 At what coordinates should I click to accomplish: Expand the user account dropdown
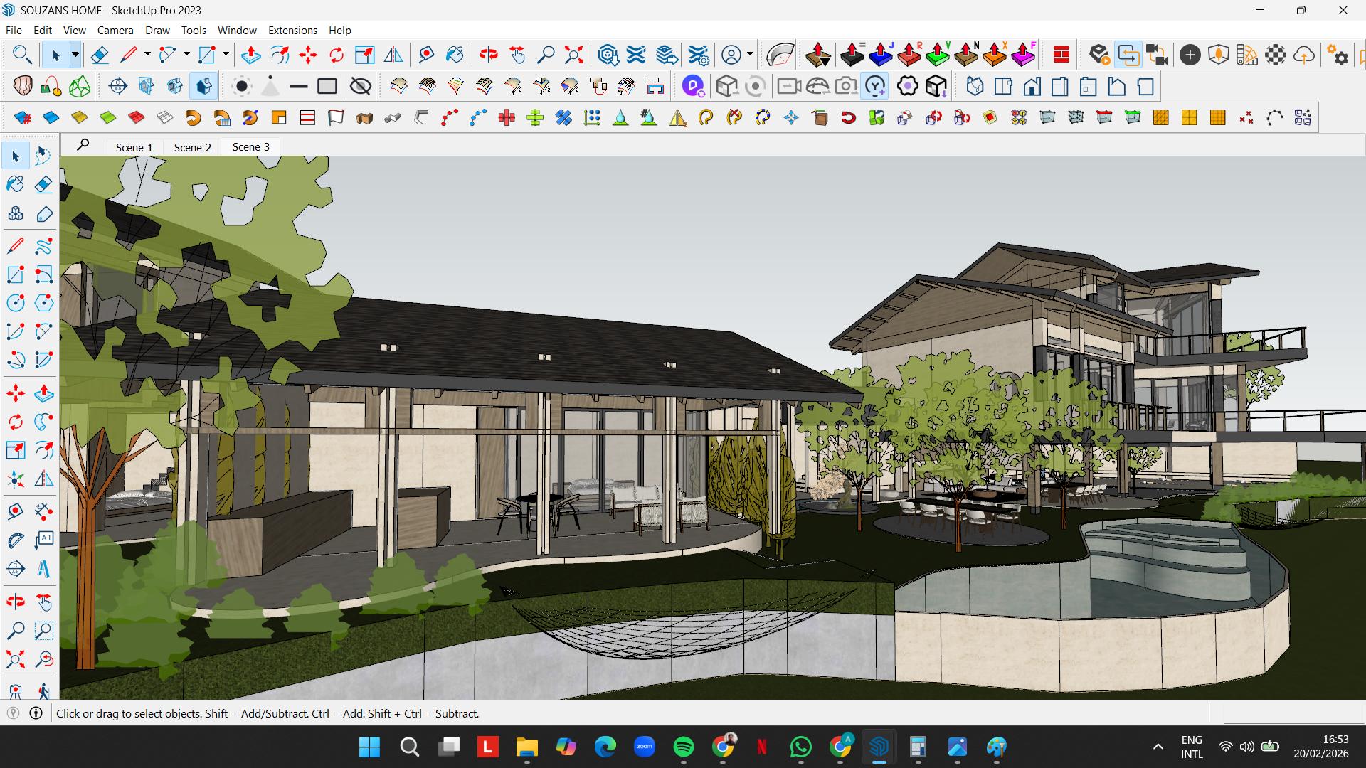click(750, 54)
